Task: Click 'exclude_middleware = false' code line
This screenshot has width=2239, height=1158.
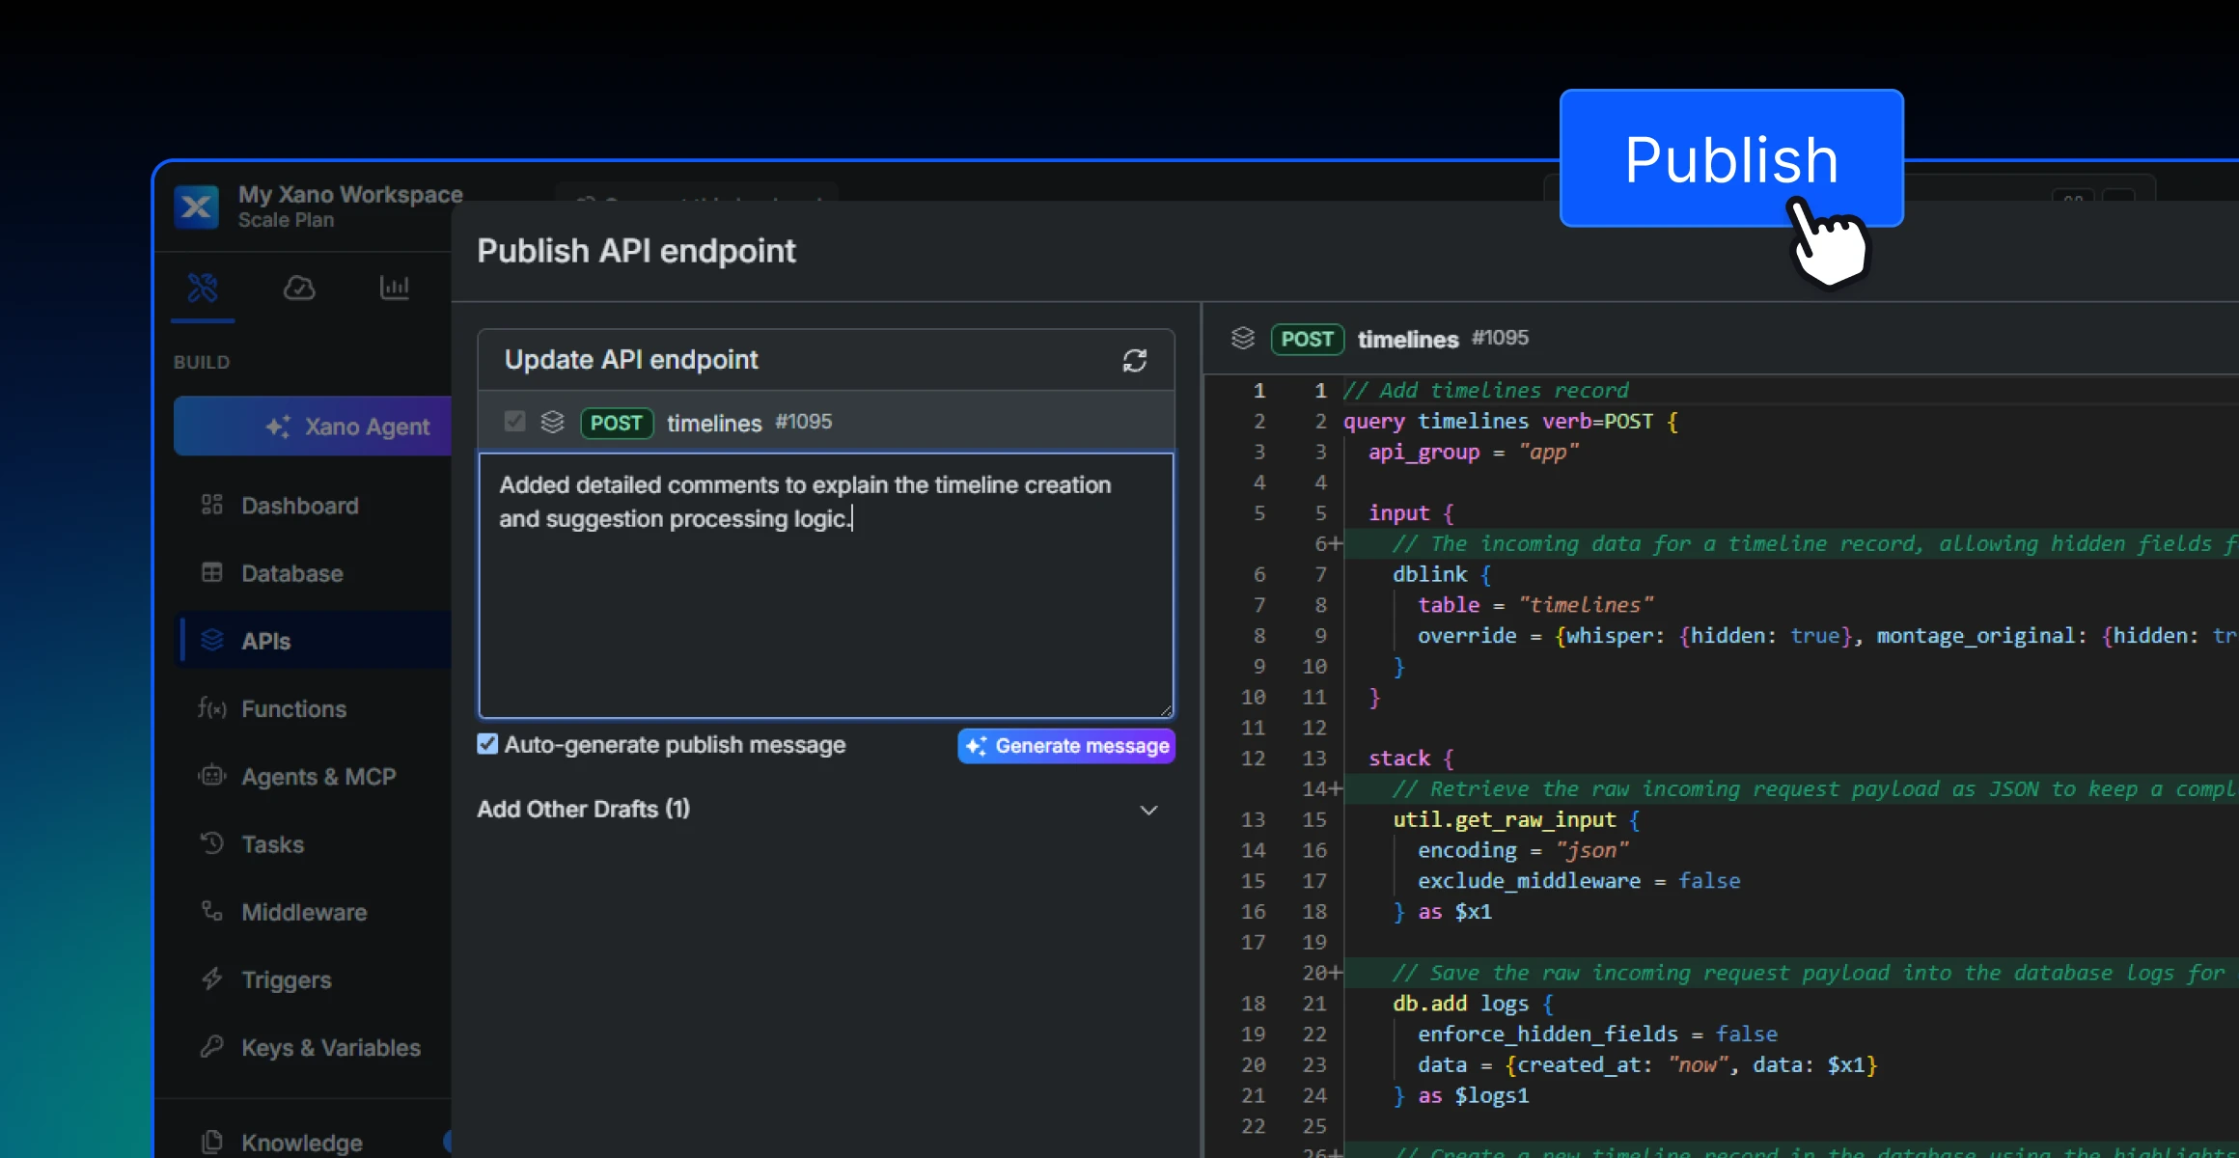Action: 1579,881
